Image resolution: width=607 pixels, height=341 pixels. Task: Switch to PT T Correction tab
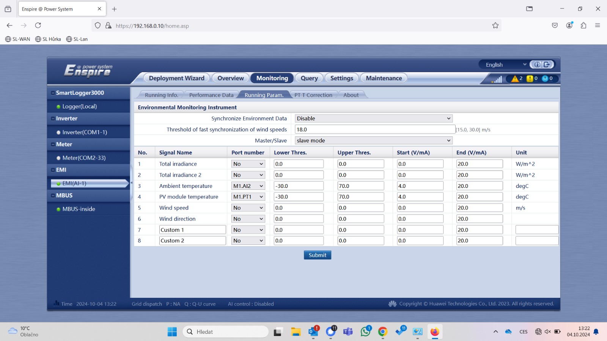click(x=313, y=95)
